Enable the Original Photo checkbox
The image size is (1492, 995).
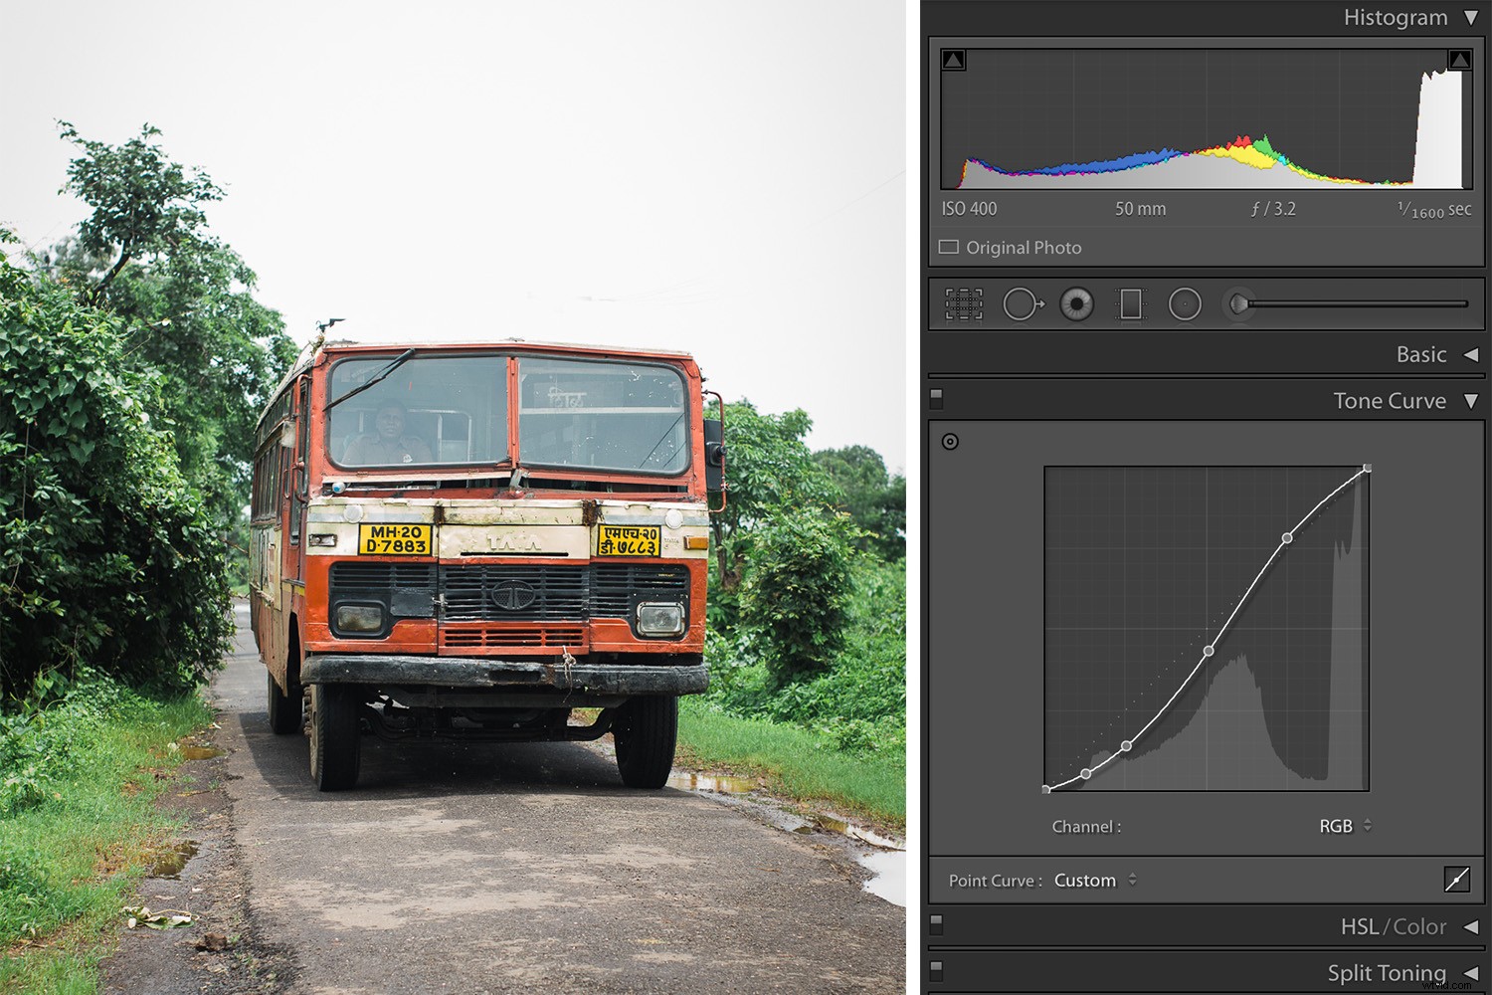point(948,246)
